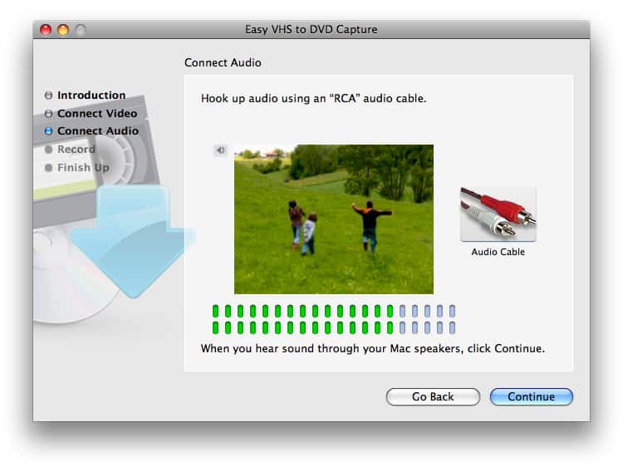Select the Introduction step in sidebar
Screen dimensions: 623x467
[91, 96]
